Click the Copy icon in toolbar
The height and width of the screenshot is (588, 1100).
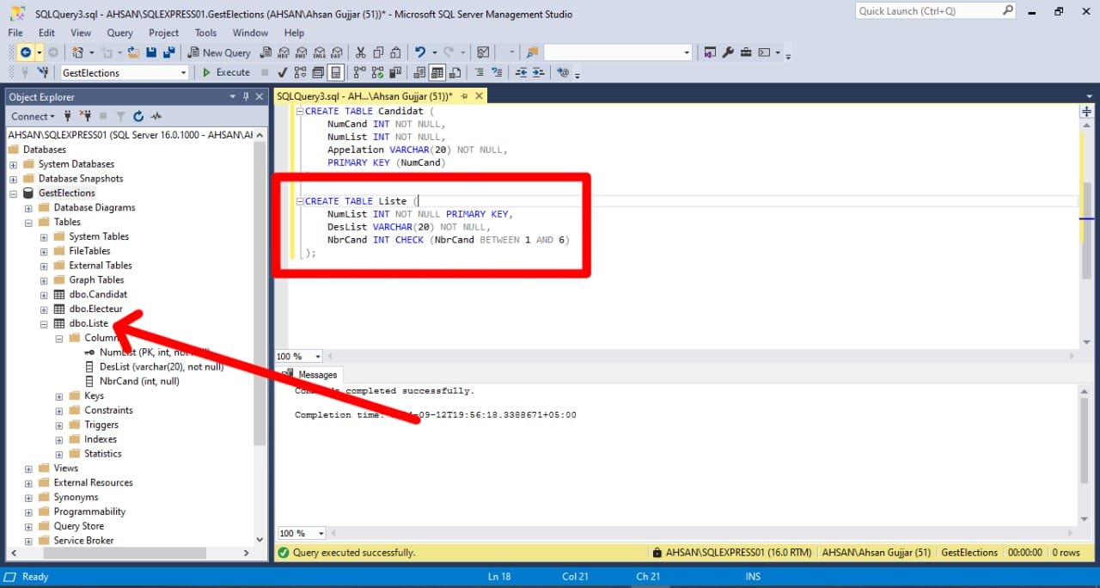[x=378, y=52]
